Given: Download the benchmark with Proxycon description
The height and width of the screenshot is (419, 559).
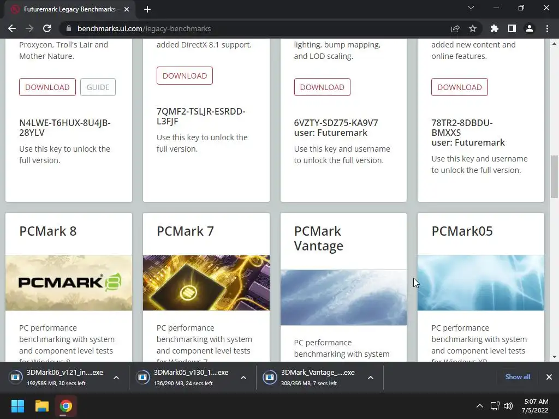Looking at the screenshot, I should pos(47,87).
